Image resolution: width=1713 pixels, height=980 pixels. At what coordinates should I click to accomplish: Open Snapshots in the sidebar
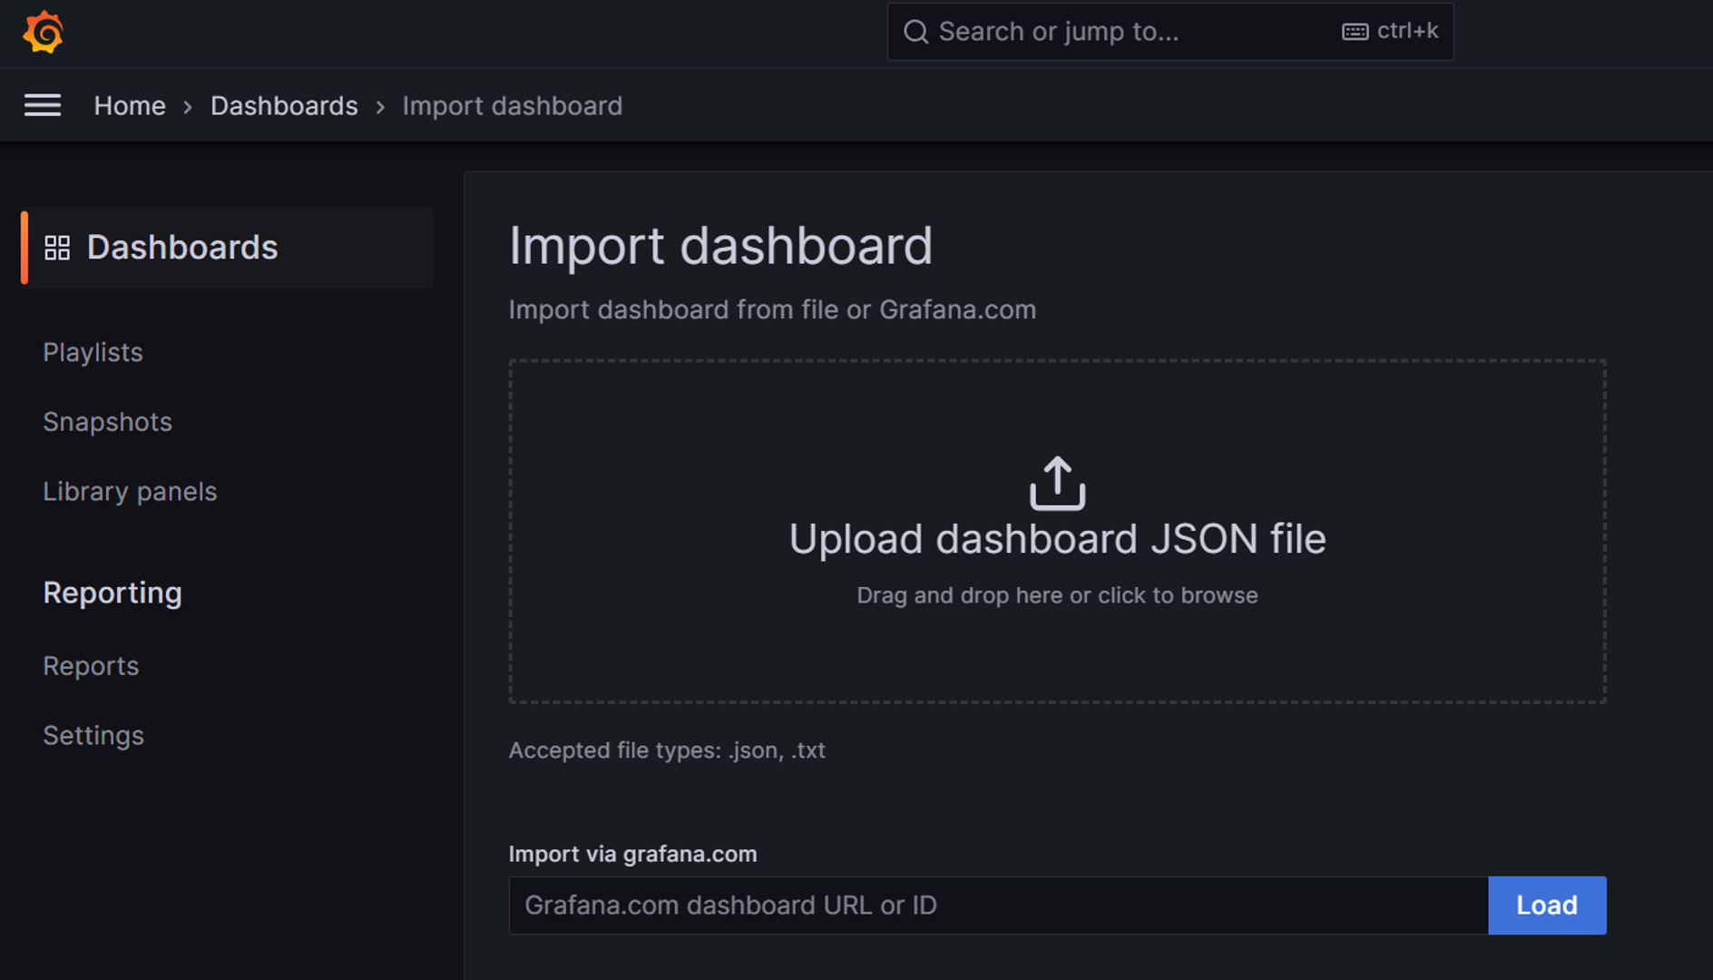point(107,422)
